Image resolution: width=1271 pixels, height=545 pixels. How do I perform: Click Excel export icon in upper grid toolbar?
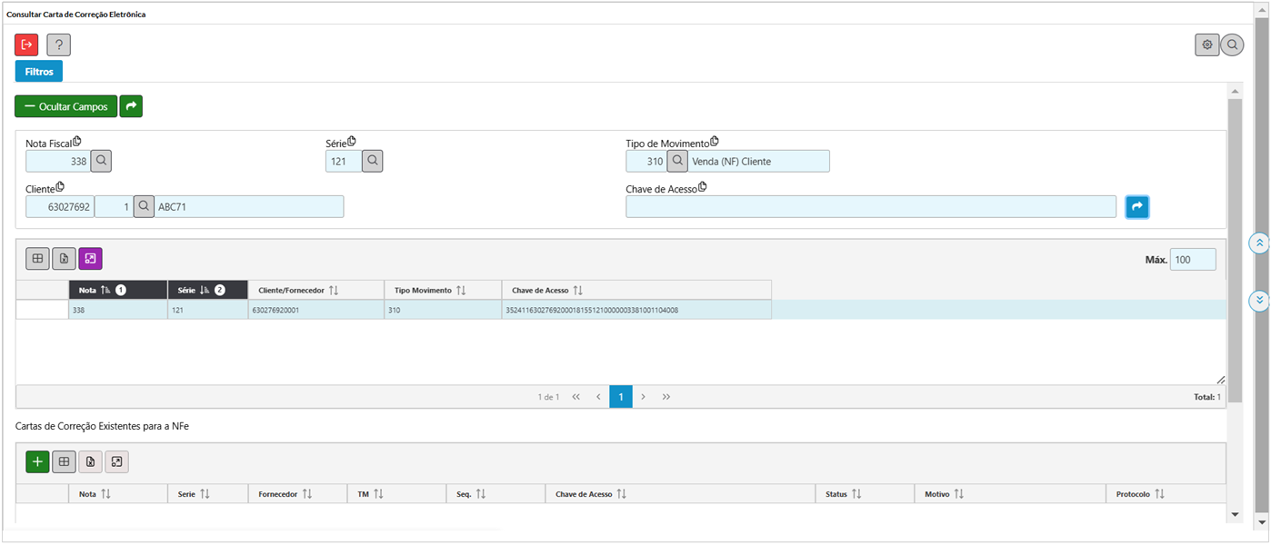[x=64, y=259]
